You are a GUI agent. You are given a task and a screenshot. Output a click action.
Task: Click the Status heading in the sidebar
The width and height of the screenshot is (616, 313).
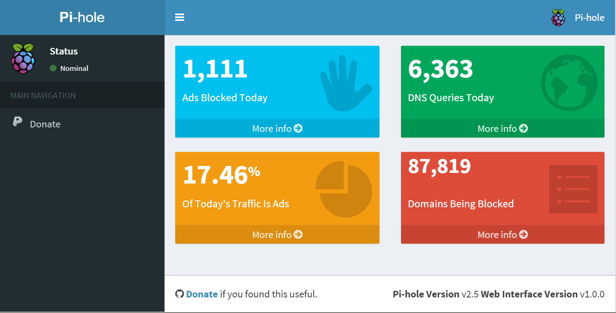[63, 51]
